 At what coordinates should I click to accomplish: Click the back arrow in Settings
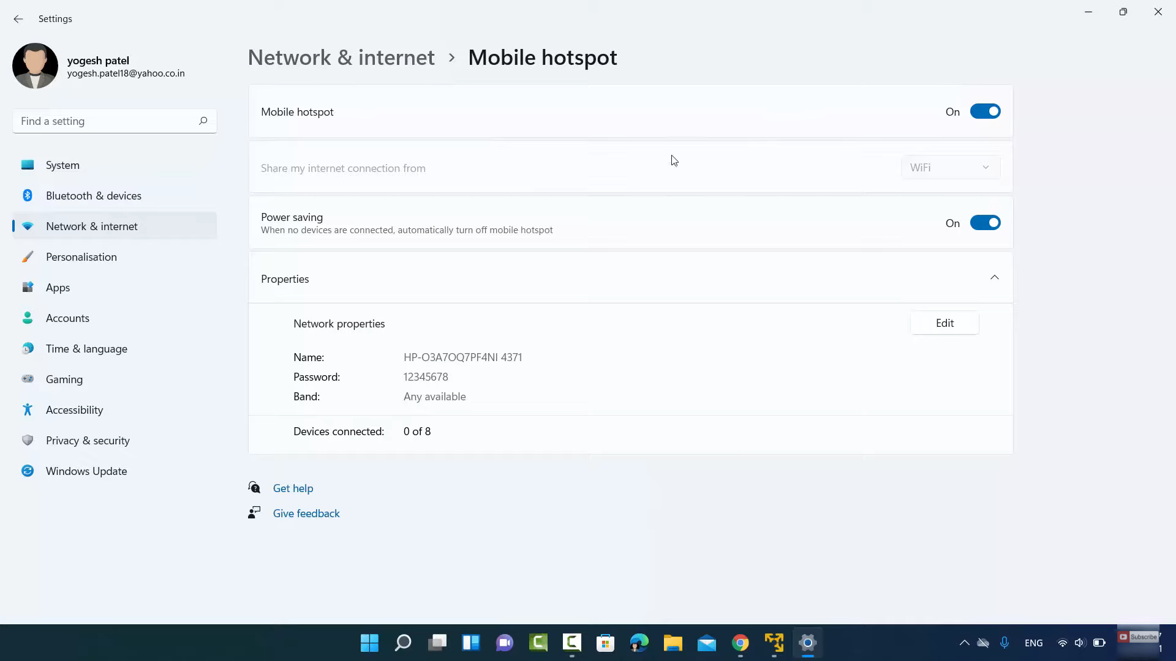point(18,19)
